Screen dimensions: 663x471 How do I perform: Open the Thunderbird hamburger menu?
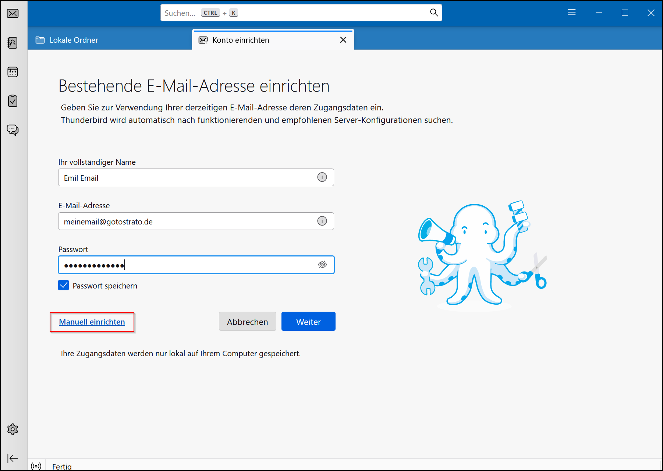coord(571,13)
